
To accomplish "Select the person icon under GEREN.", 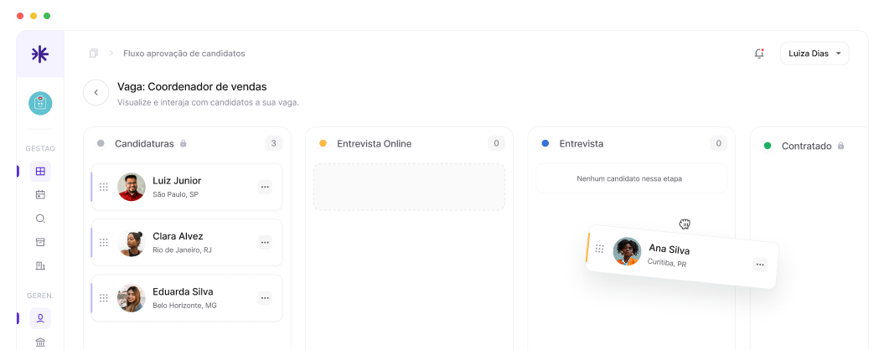I will 40,318.
